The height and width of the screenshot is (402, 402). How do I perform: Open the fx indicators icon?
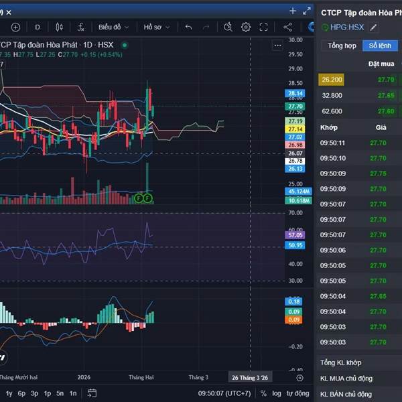point(80,27)
